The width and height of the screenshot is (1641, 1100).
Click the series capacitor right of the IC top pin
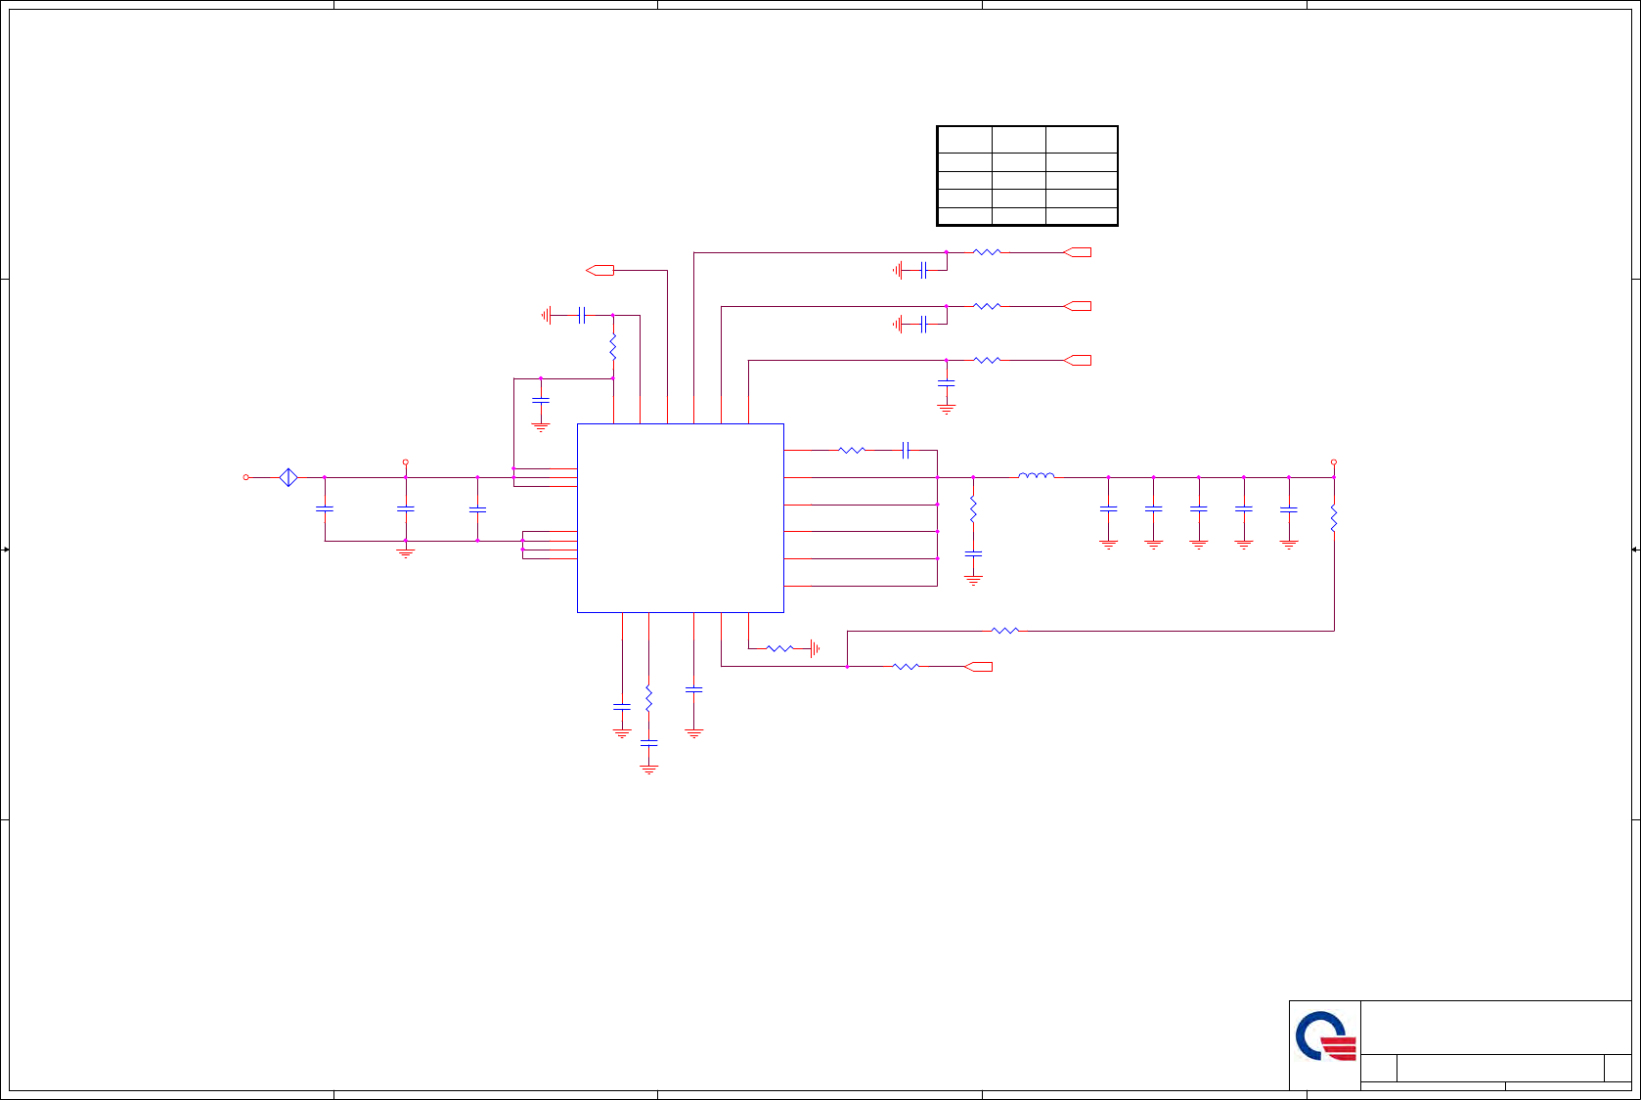click(x=906, y=450)
